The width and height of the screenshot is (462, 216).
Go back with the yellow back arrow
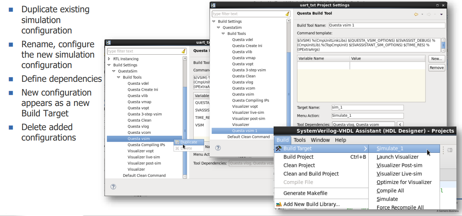point(416,14)
